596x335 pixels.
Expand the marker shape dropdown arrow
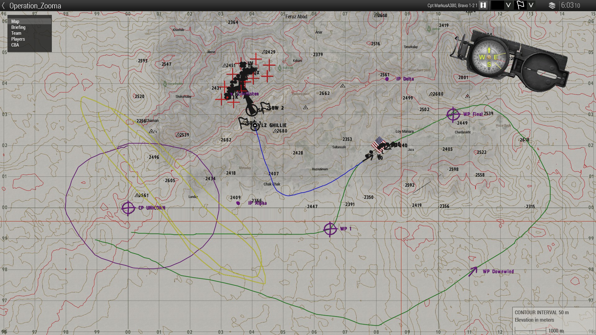531,5
